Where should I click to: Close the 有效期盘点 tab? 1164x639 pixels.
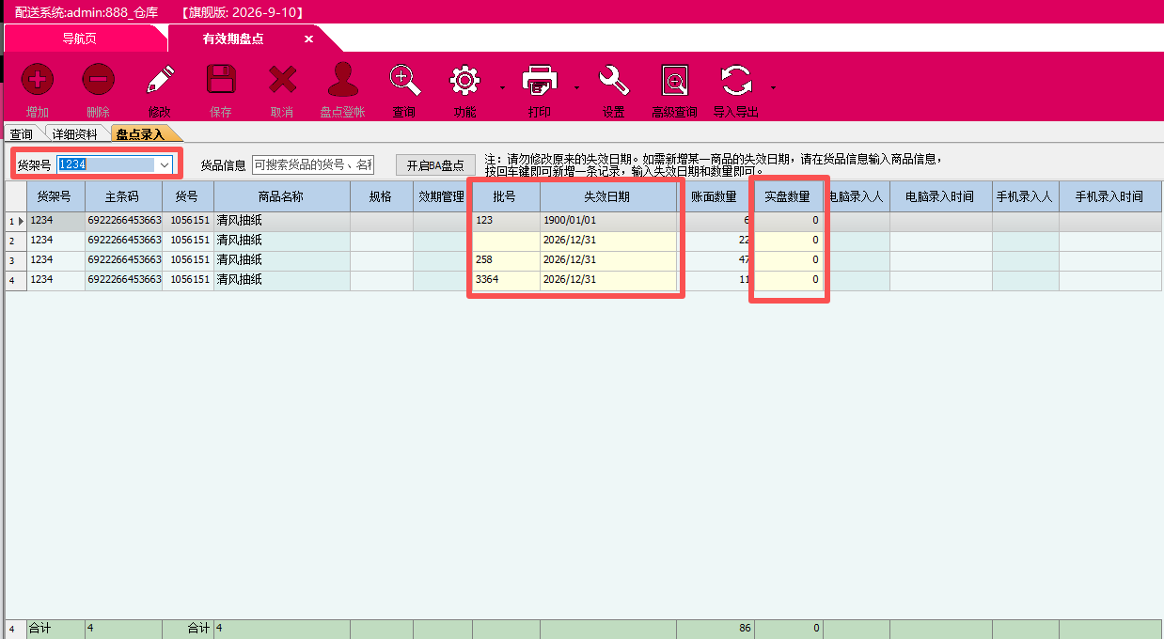click(308, 39)
